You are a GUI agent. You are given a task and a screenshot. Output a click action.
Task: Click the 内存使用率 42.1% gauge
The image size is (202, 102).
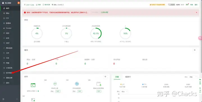point(96,34)
